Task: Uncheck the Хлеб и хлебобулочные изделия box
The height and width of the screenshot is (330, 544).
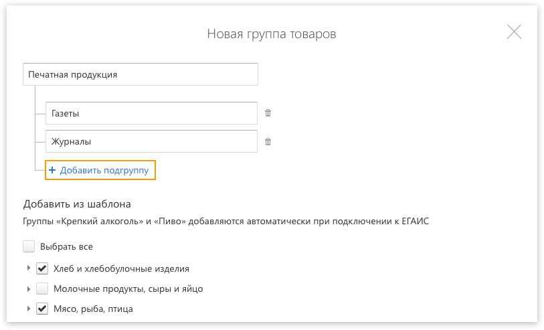Action: pyautogui.click(x=42, y=268)
